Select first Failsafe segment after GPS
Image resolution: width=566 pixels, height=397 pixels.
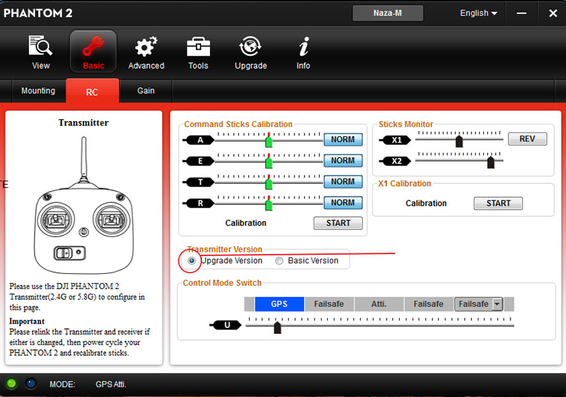click(329, 304)
